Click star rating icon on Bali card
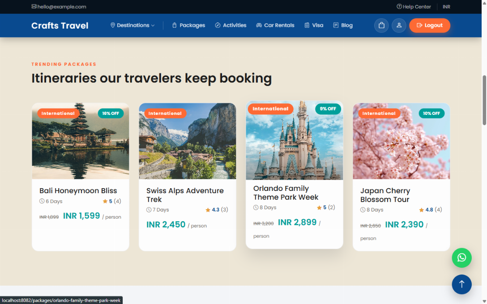 (105, 201)
